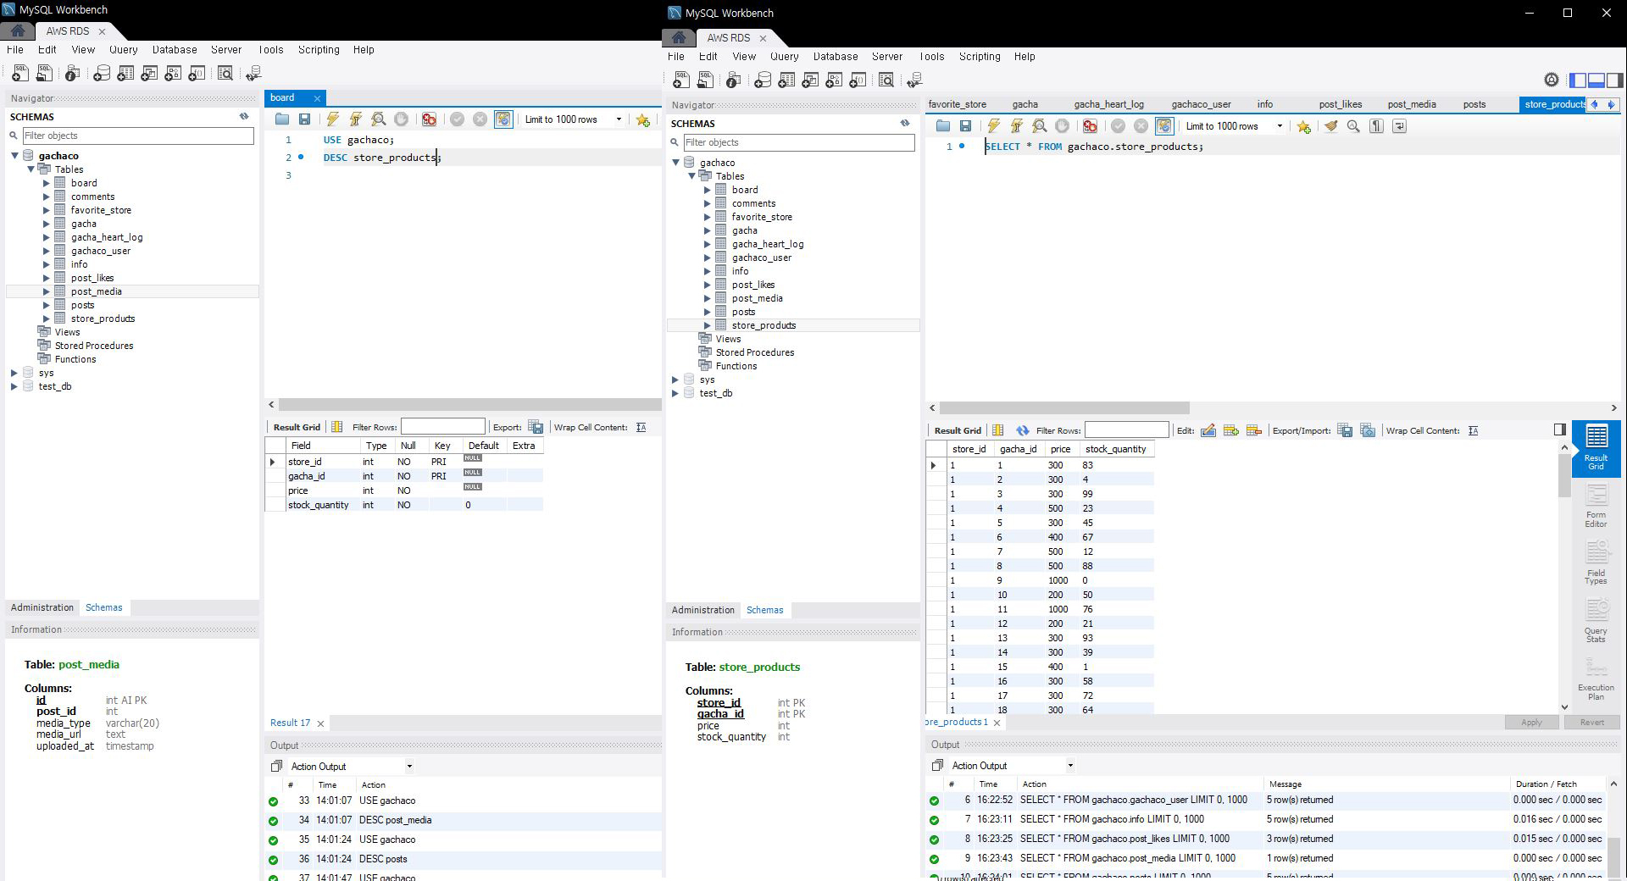Toggle bottom output panel in right window
Image resolution: width=1627 pixels, height=881 pixels.
tap(1596, 80)
